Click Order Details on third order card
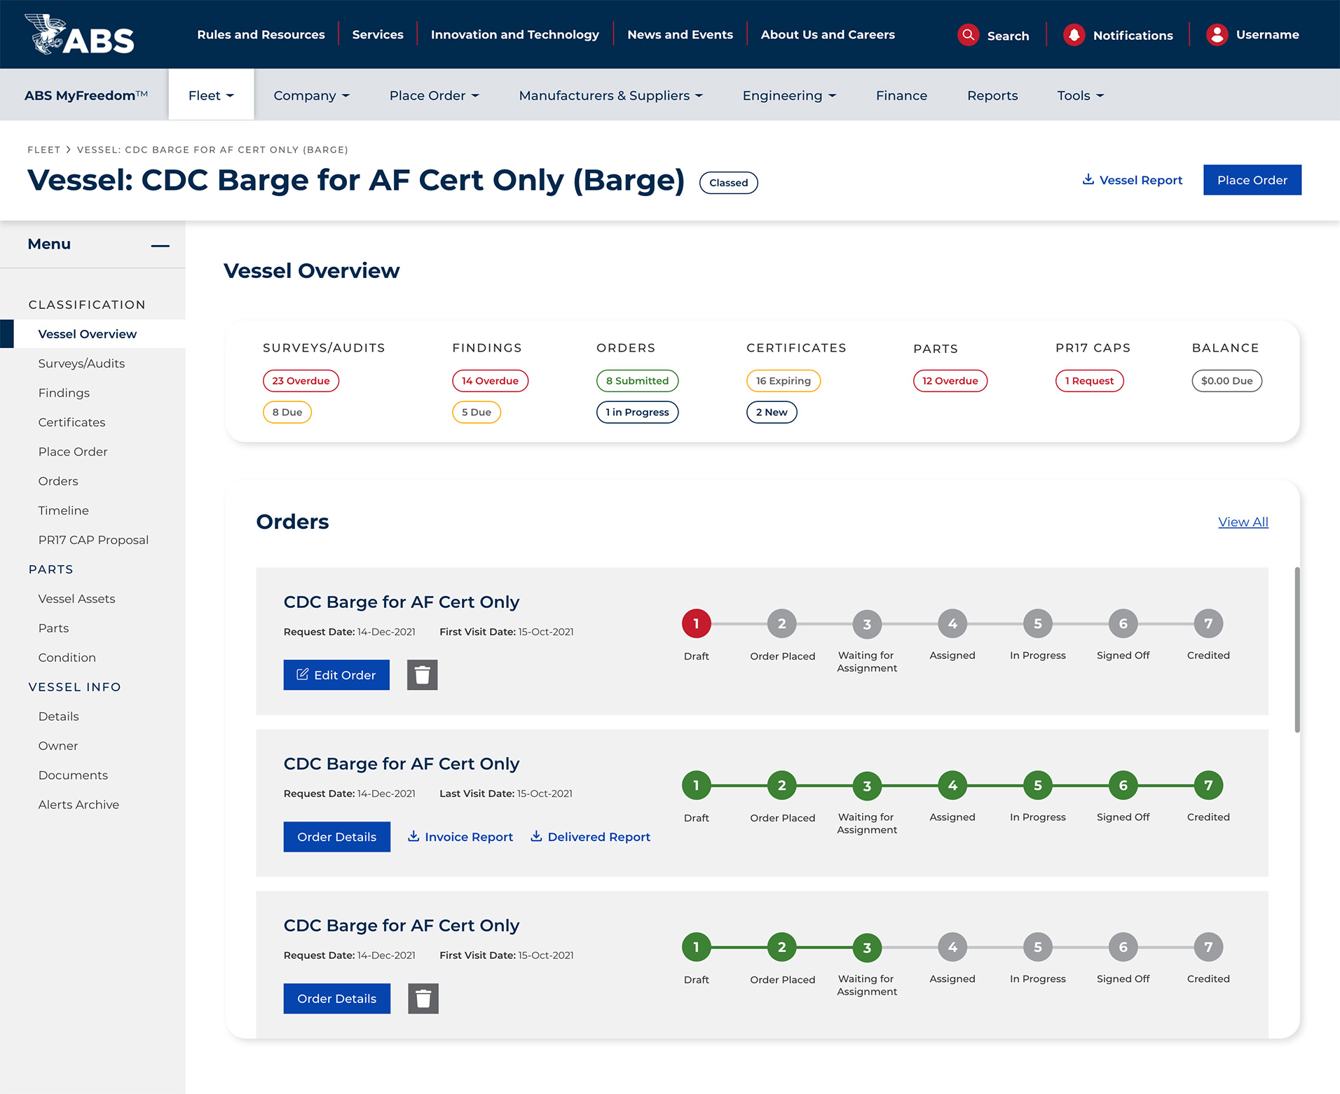The height and width of the screenshot is (1094, 1340). coord(336,998)
